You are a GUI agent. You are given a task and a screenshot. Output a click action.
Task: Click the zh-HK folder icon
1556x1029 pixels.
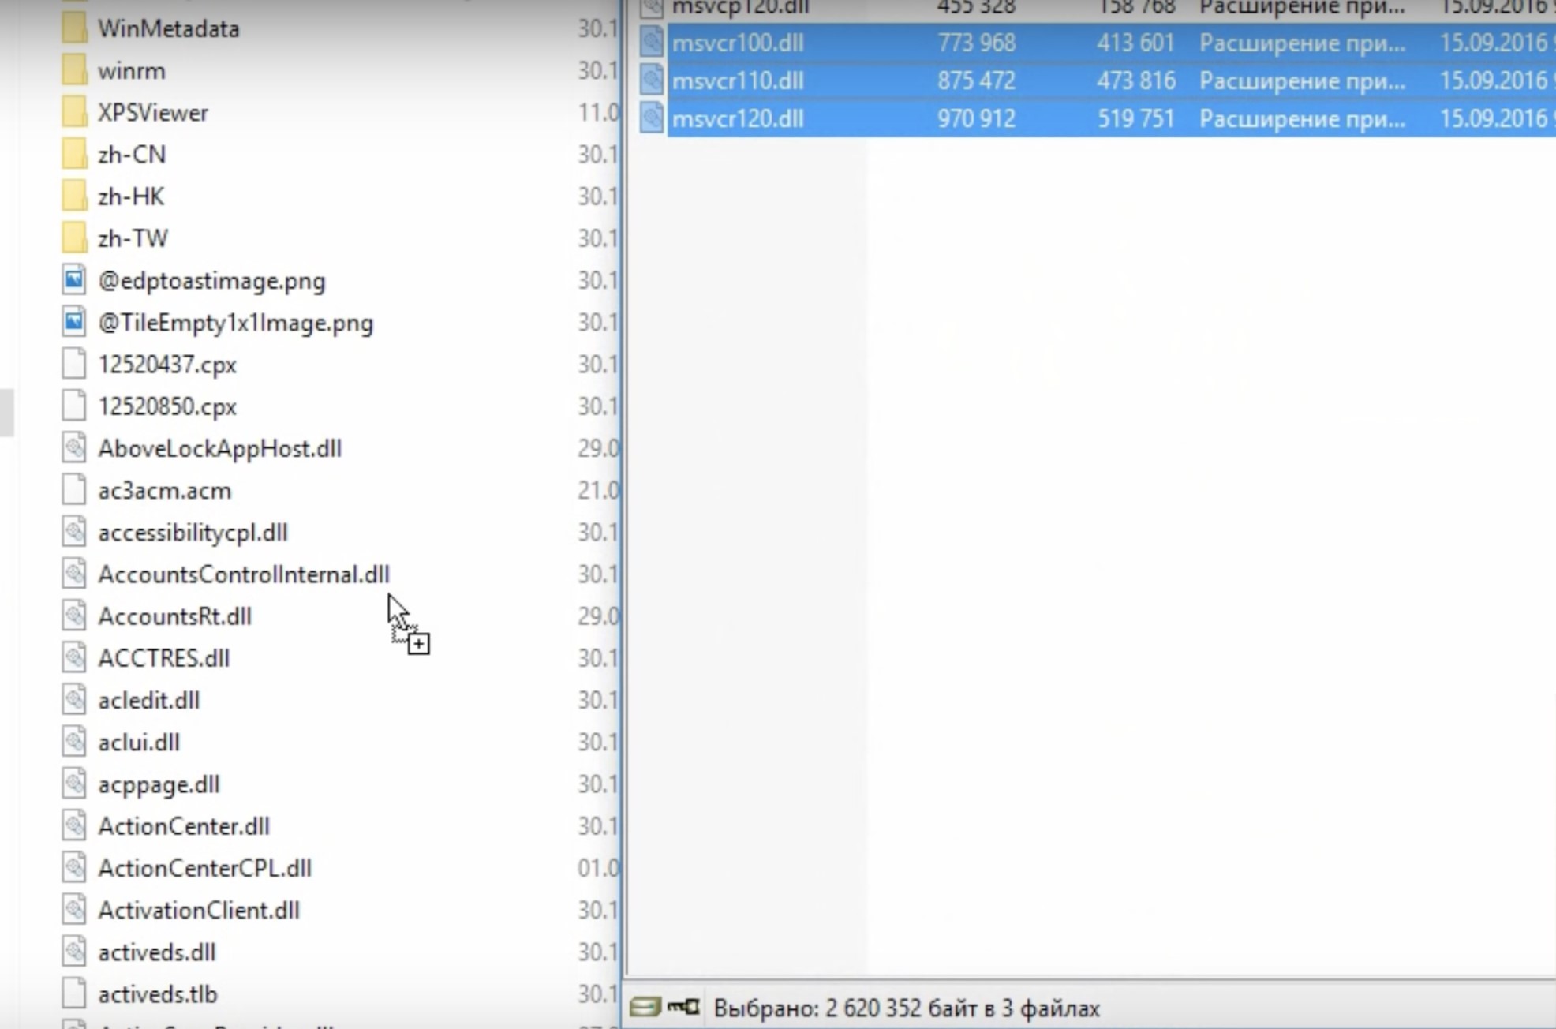[74, 196]
